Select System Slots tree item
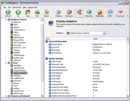This screenshot has height=101, width=130. tap(18, 58)
